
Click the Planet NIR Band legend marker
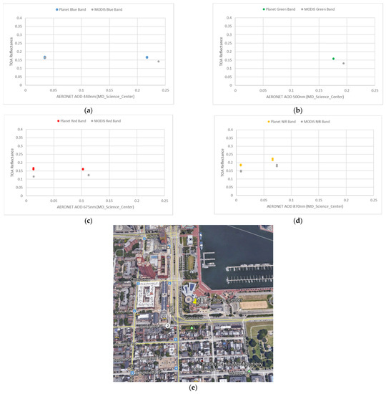(269, 122)
